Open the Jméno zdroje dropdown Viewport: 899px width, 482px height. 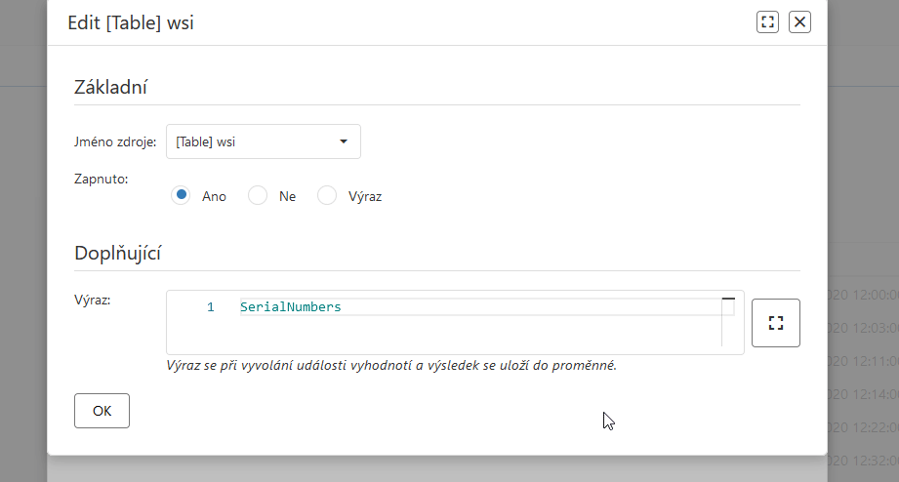coord(264,141)
